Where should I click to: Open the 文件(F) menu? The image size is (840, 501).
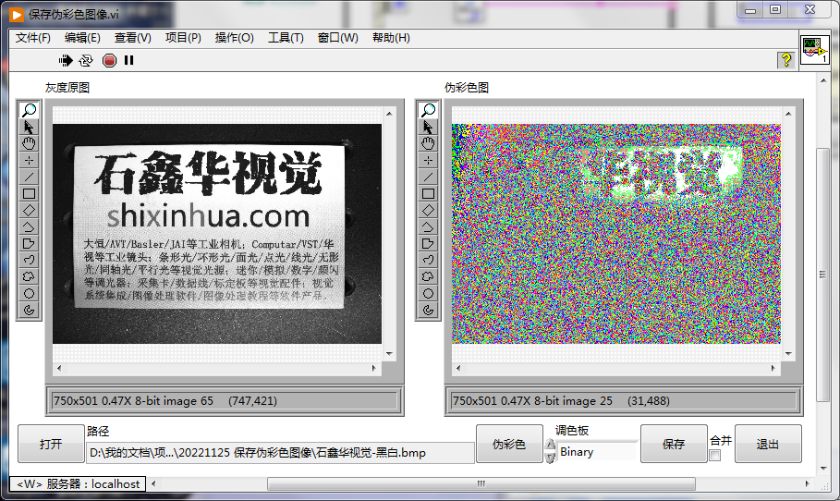pyautogui.click(x=32, y=38)
